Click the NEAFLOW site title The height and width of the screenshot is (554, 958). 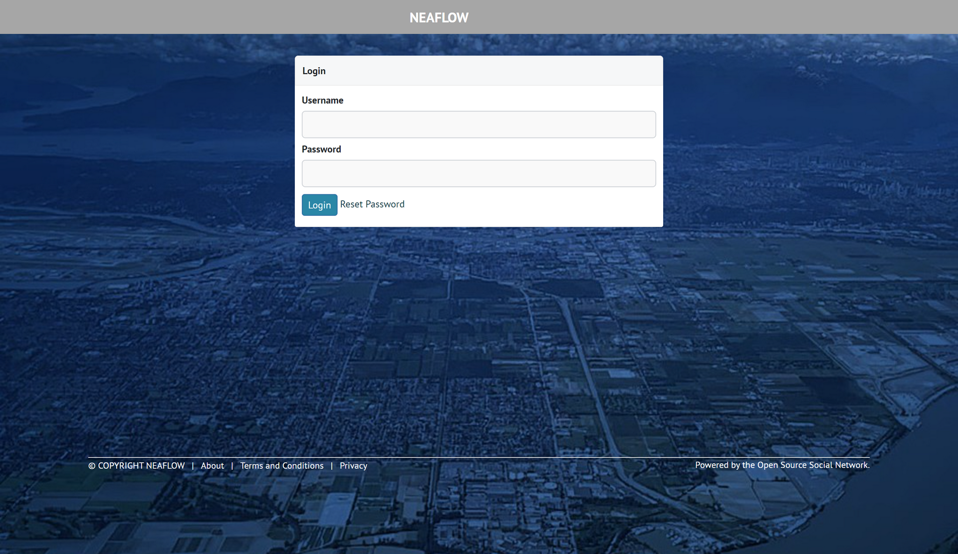(439, 18)
